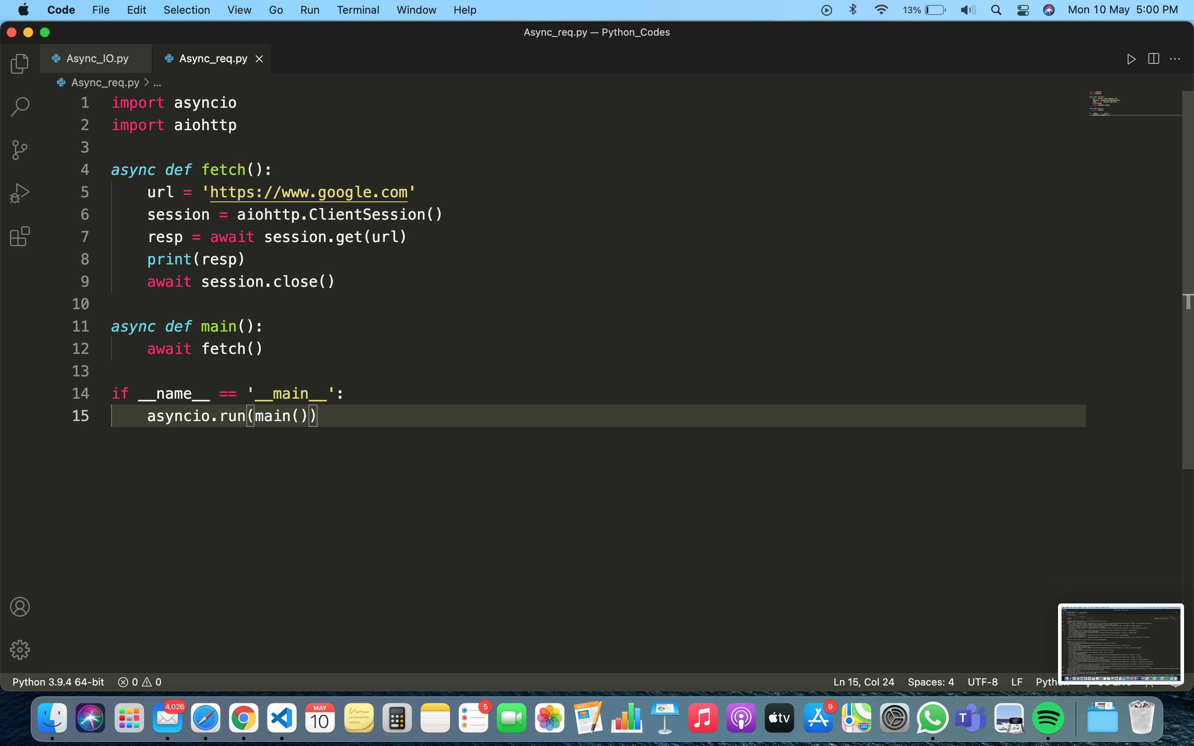This screenshot has width=1194, height=746.
Task: Open More Actions ellipsis in editor
Action: [1175, 59]
